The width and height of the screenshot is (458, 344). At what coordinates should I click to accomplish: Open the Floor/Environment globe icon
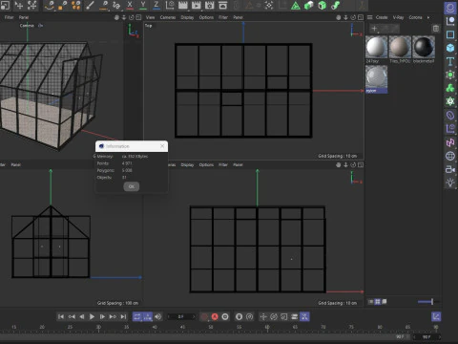click(x=450, y=156)
